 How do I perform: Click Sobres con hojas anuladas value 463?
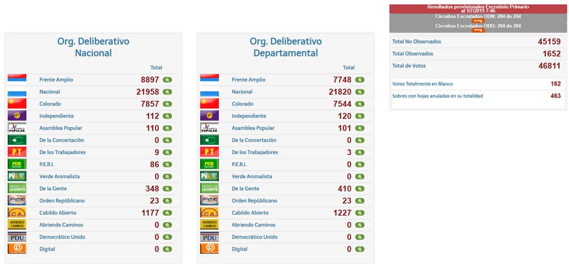tap(556, 96)
